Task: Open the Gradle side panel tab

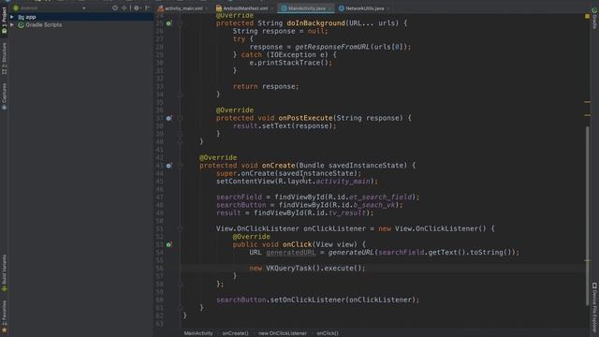Action: (594, 19)
